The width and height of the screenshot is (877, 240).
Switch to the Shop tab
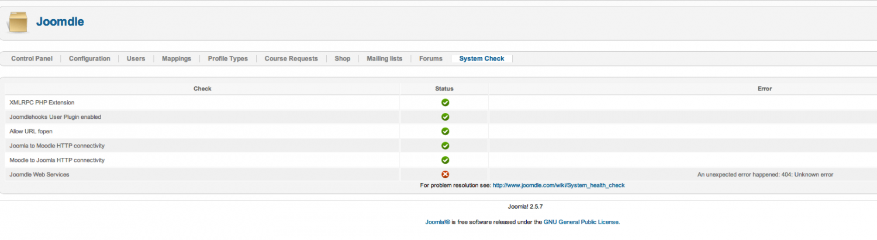coord(343,59)
